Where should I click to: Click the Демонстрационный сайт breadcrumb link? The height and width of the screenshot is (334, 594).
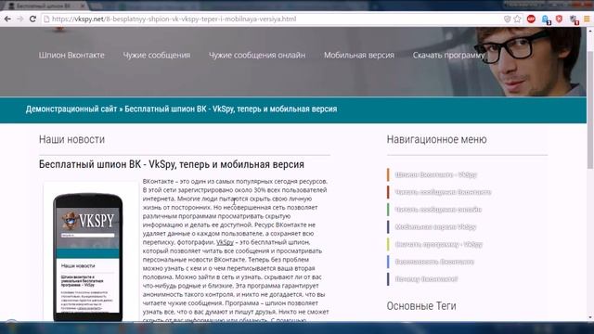pyautogui.click(x=71, y=109)
